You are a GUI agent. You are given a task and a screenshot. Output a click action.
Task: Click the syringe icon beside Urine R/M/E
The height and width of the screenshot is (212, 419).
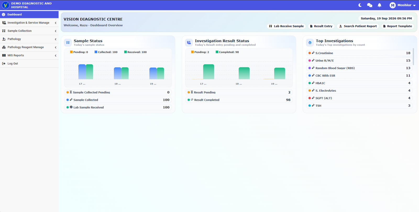[x=313, y=60]
